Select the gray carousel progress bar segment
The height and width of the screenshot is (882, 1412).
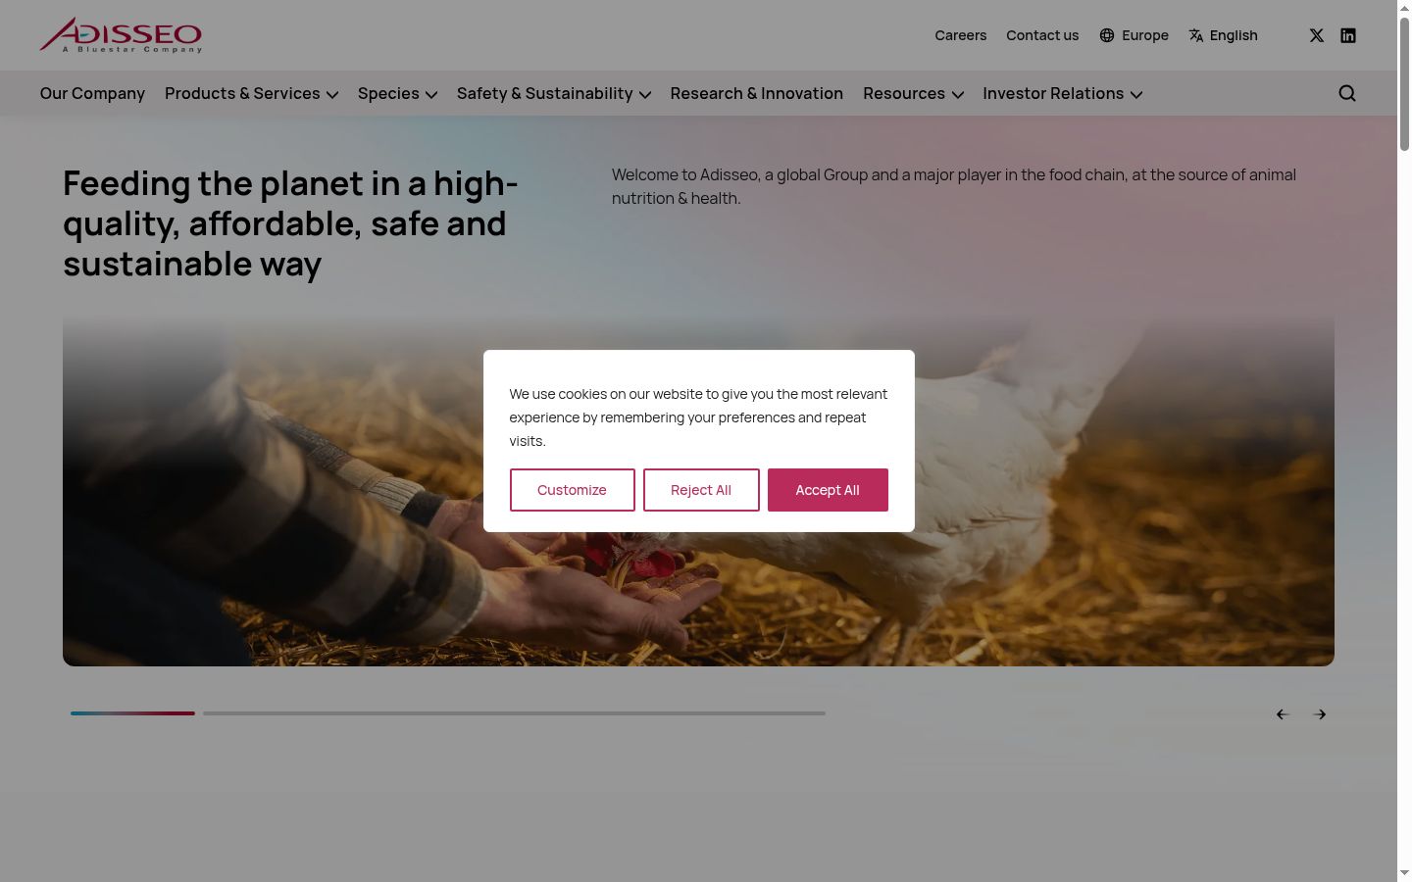pos(514,713)
